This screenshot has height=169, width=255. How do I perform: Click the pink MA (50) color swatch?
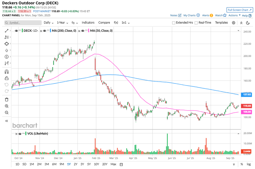89,31
